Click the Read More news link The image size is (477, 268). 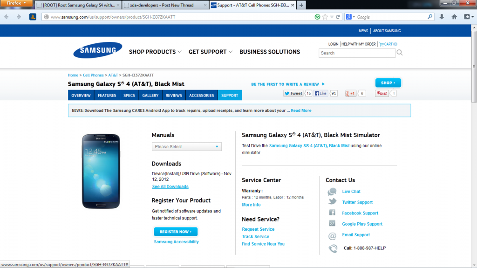(301, 110)
